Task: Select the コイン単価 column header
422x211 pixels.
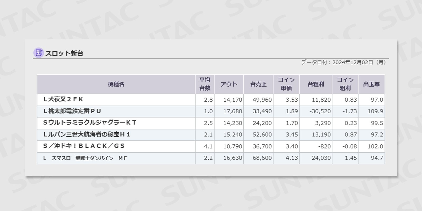Action: [286, 84]
